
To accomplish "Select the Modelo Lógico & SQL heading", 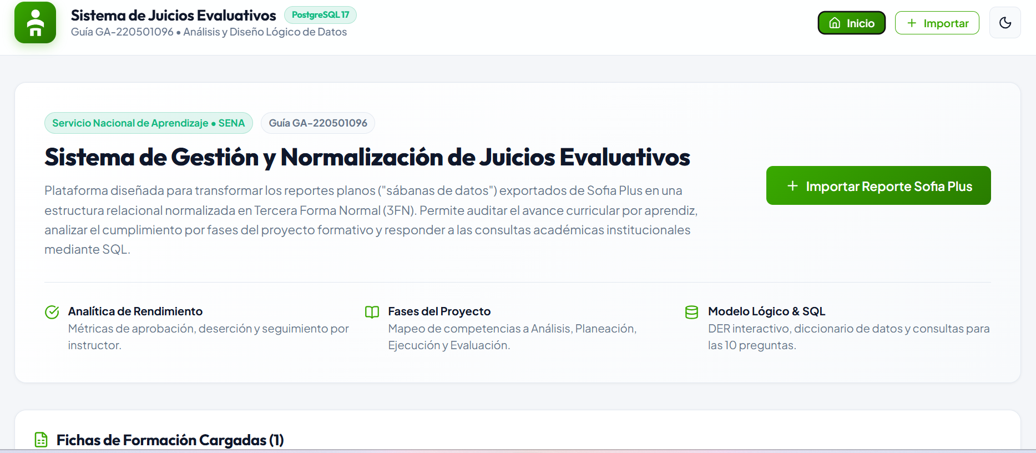I will point(767,311).
